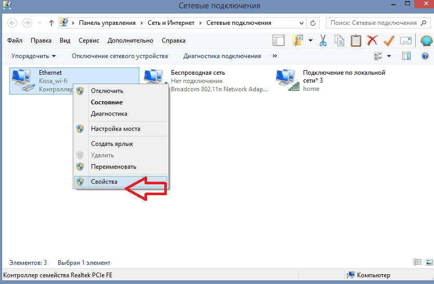Click Диагностика подключения button
Image resolution: width=434 pixels, height=284 pixels.
pos(222,56)
